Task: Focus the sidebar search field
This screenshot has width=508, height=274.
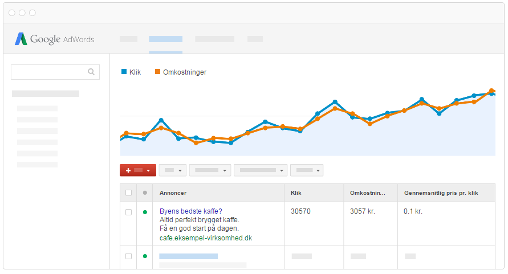Action: click(x=55, y=72)
